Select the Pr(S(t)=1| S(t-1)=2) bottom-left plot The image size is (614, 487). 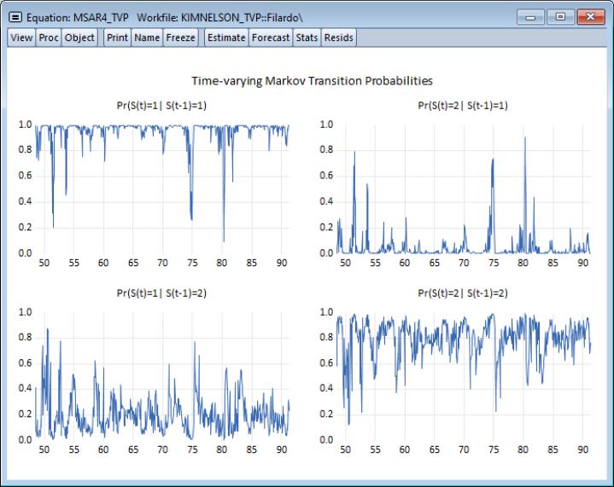pos(161,375)
